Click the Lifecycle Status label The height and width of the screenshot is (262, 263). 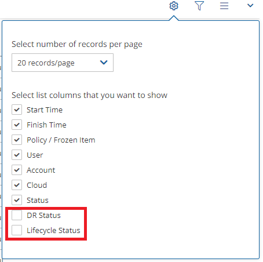coord(53,231)
